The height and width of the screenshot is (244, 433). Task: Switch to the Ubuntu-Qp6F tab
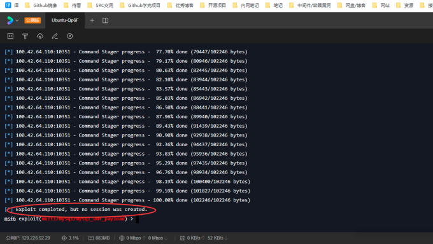point(65,20)
